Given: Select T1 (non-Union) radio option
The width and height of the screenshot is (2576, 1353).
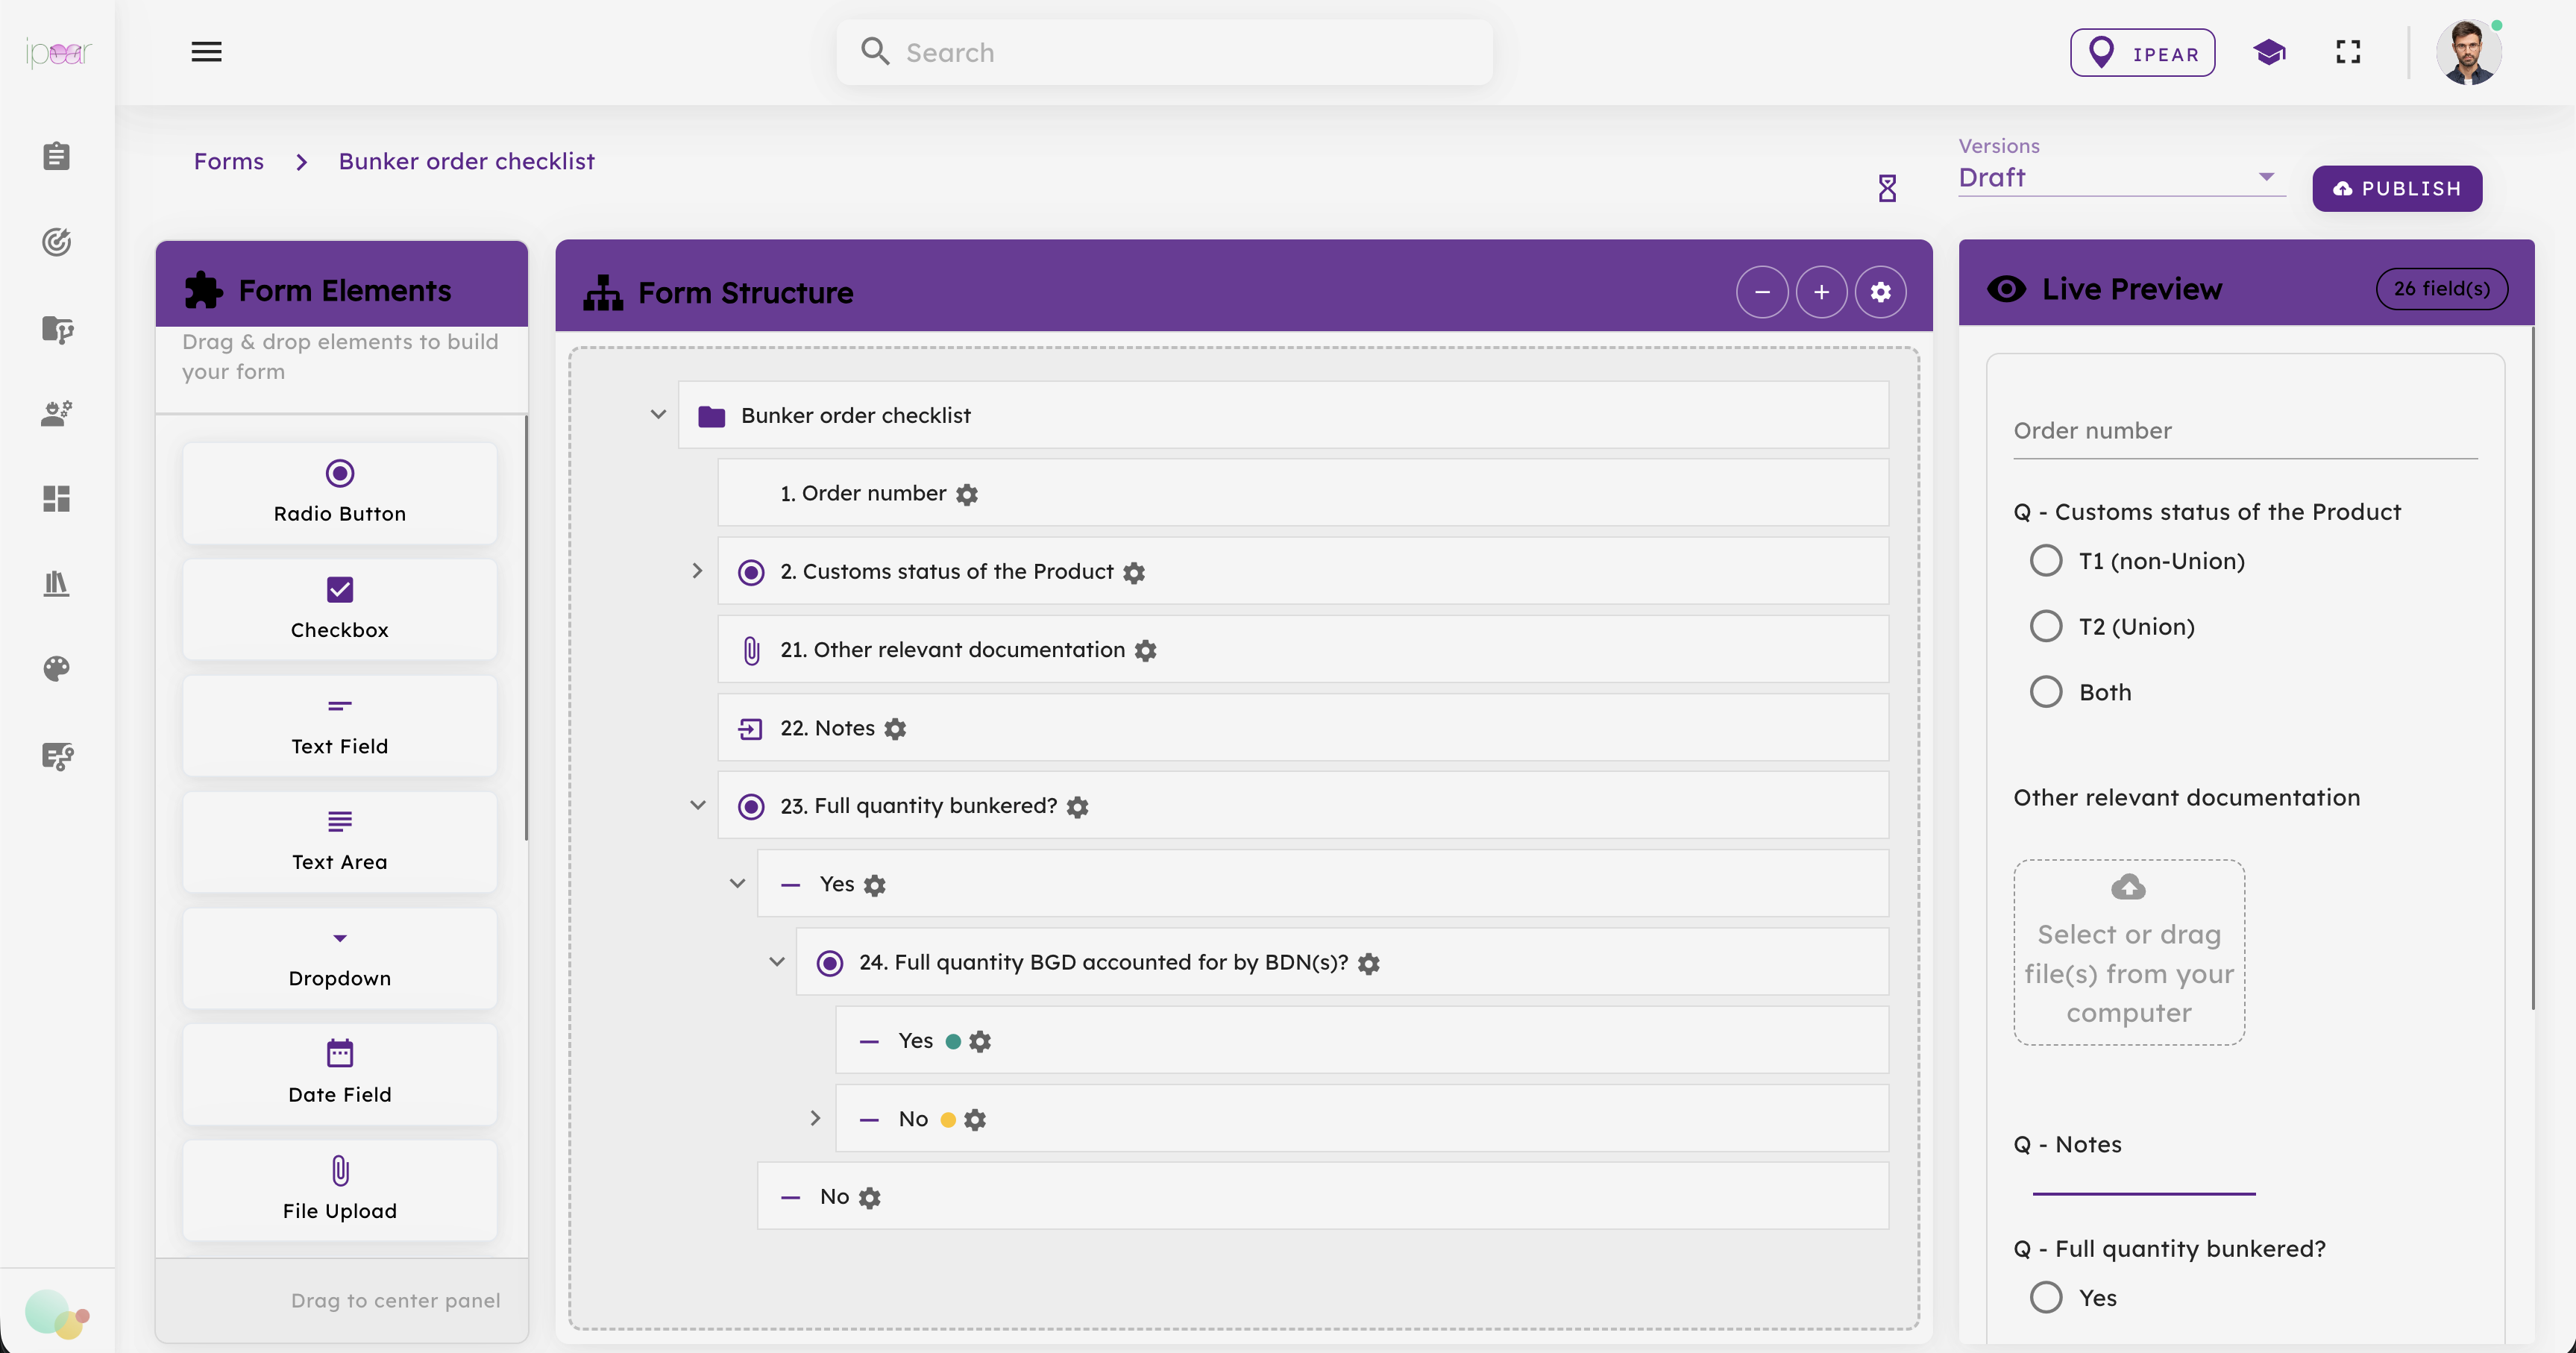Looking at the screenshot, I should pyautogui.click(x=2046, y=561).
